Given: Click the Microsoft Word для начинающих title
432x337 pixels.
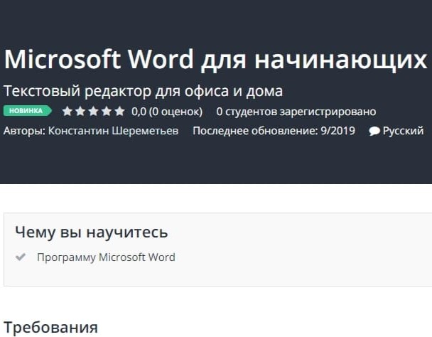Looking at the screenshot, I should pos(215,60).
